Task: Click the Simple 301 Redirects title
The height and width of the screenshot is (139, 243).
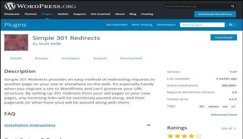Action: tap(66, 38)
